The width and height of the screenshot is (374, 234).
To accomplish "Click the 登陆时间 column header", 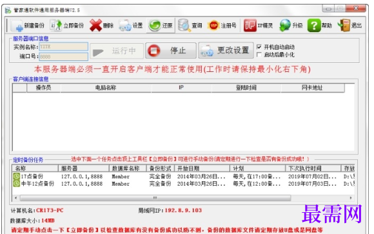I will (246, 87).
